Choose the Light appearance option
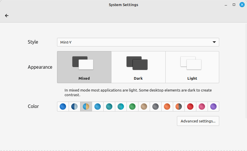The height and width of the screenshot is (151, 247). 192,67
